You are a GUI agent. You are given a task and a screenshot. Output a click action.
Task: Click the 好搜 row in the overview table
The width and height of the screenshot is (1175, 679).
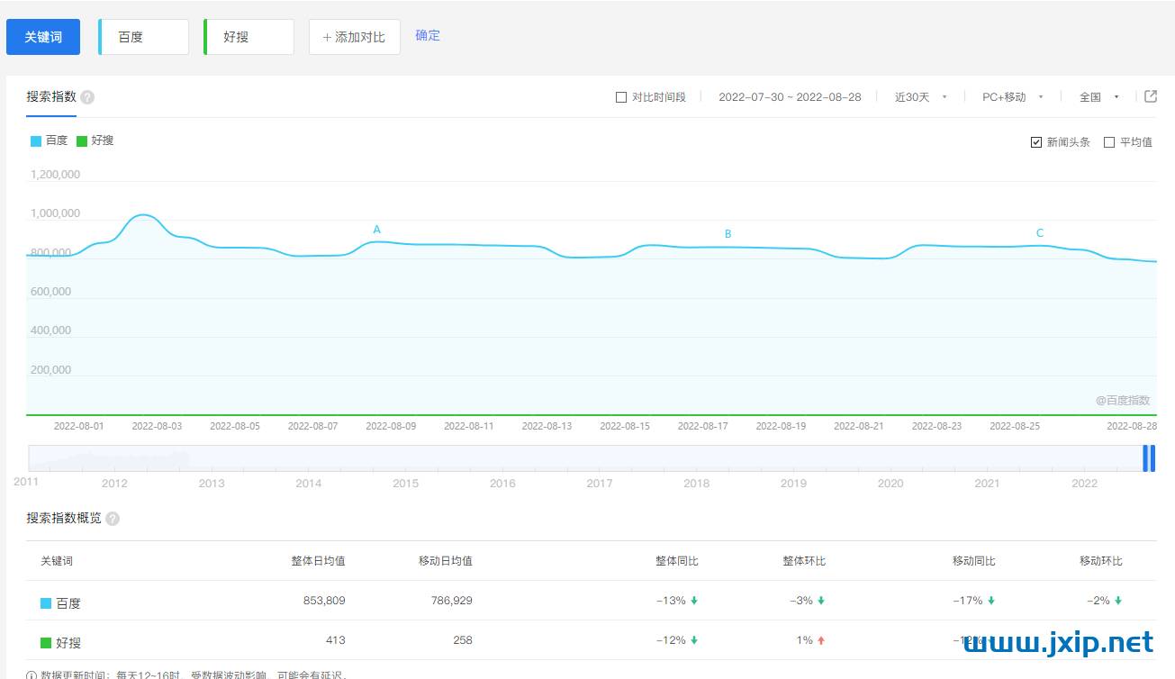point(592,640)
